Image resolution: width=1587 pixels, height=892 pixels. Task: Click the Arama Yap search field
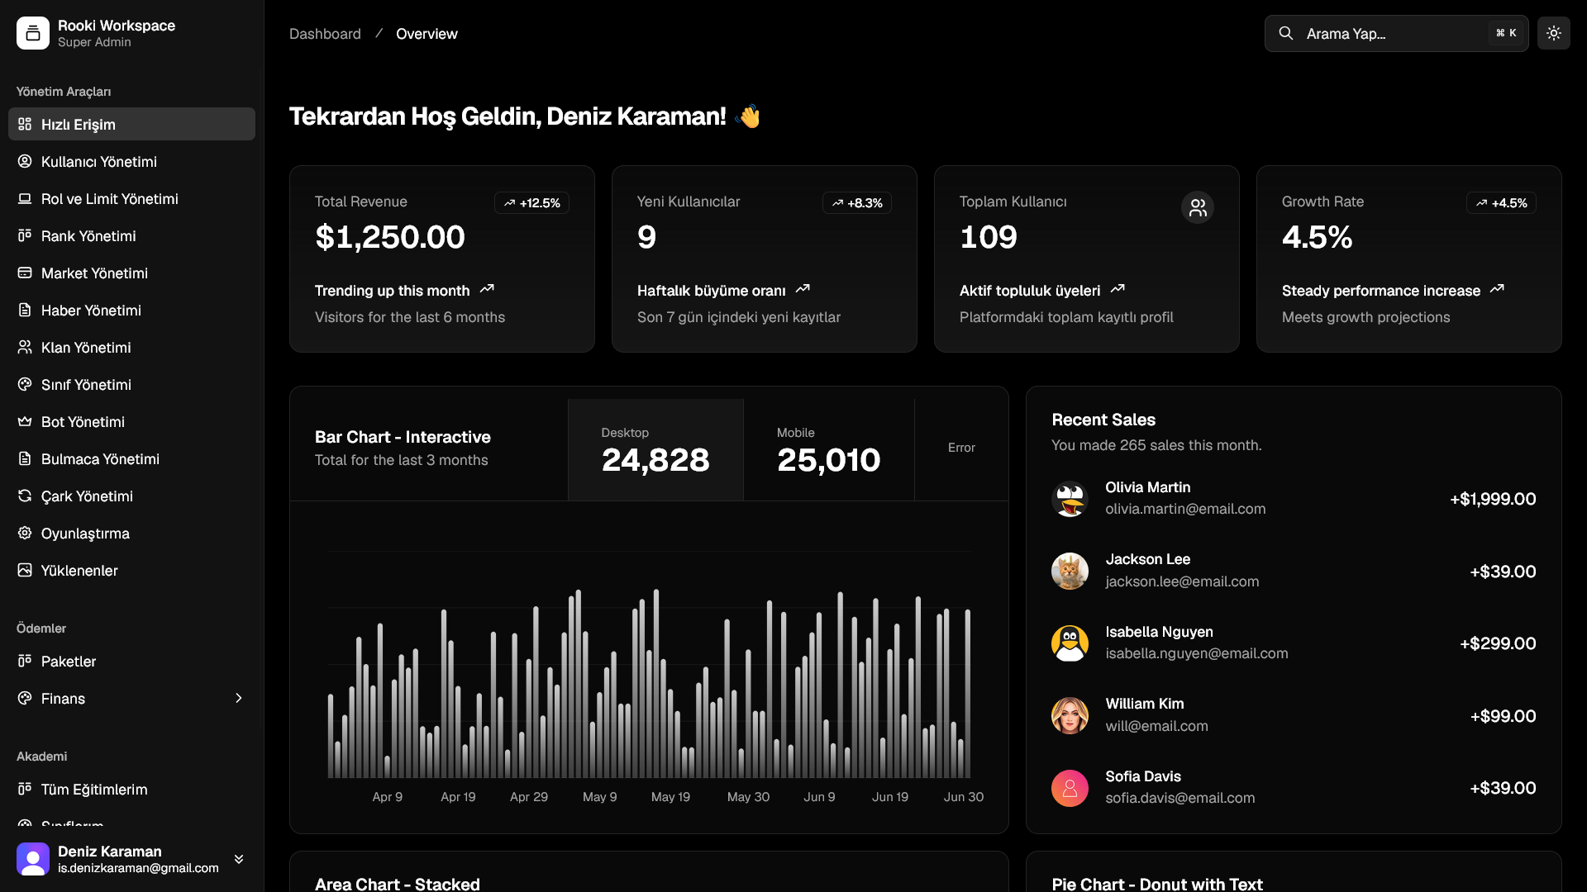pos(1396,33)
